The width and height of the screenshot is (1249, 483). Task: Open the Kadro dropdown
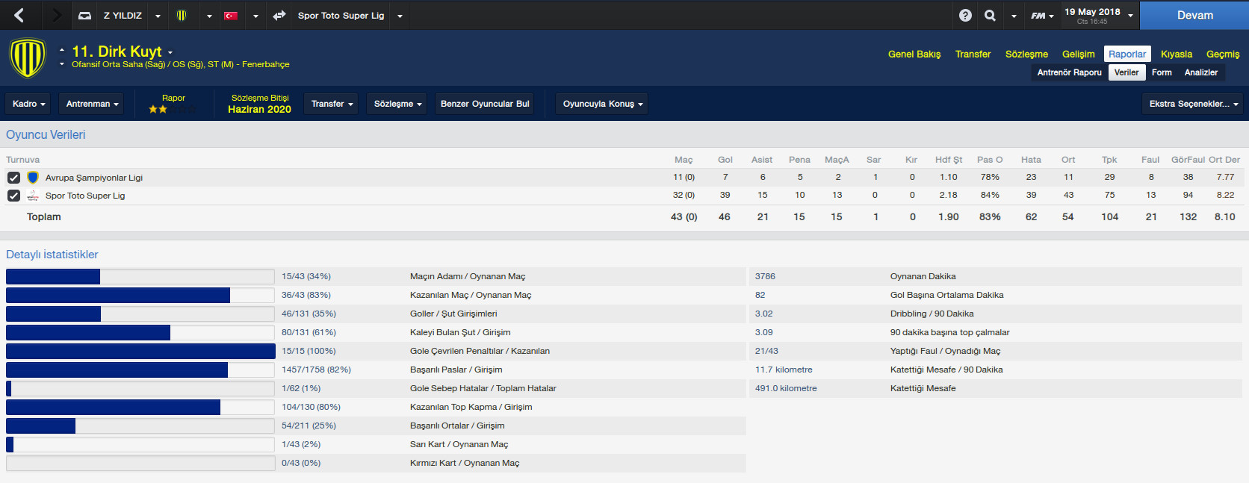[28, 104]
